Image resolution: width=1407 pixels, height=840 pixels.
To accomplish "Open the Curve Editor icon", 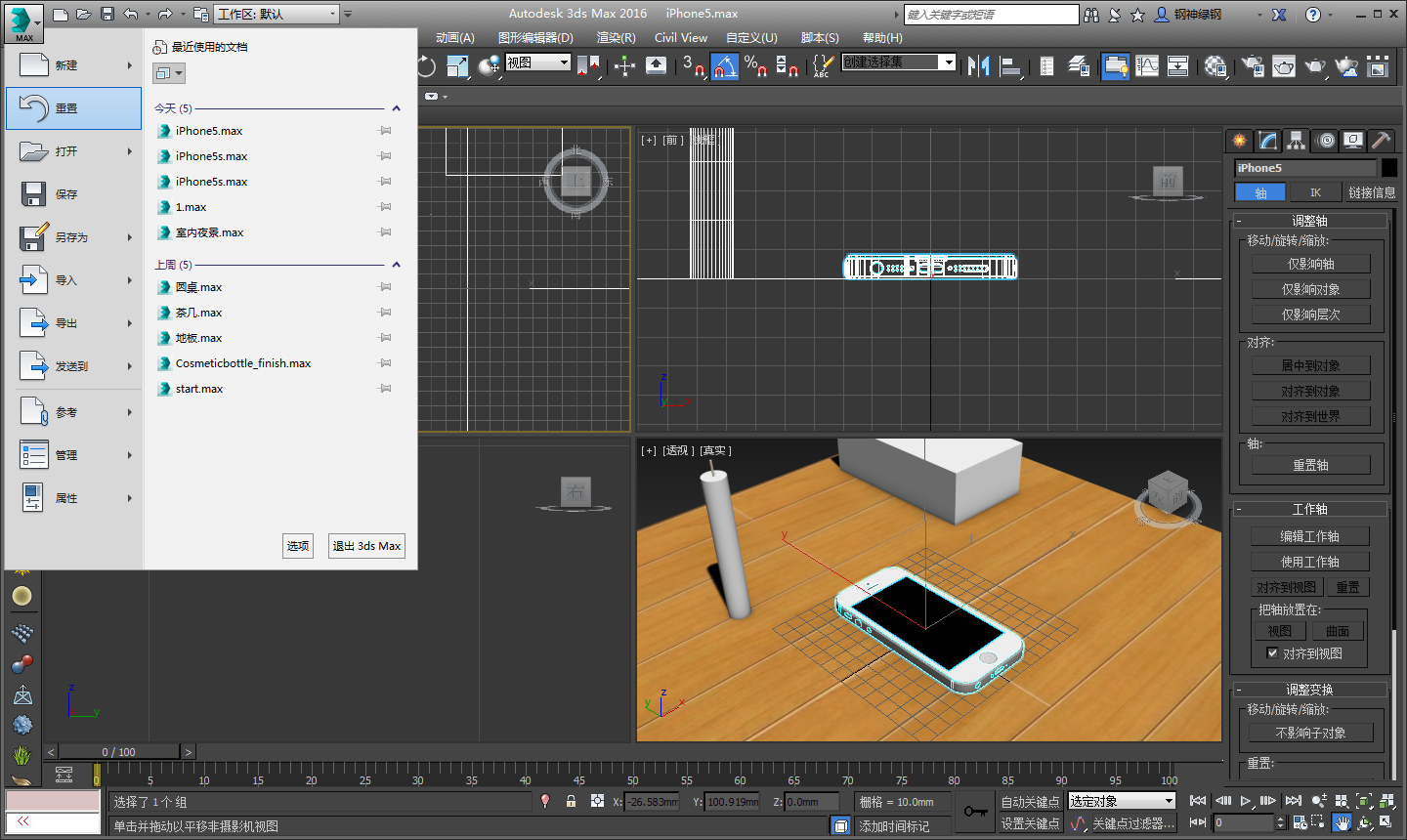I will [x=1147, y=65].
